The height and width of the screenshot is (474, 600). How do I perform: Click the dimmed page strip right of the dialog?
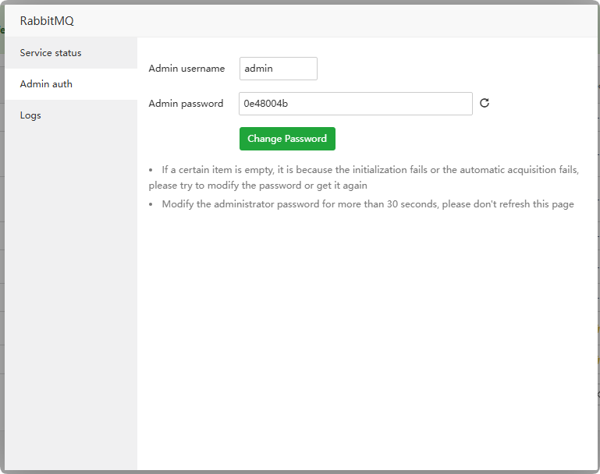coord(598,234)
